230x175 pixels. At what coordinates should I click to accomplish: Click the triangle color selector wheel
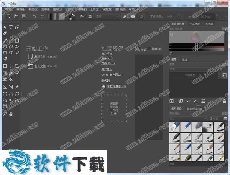click(197, 38)
